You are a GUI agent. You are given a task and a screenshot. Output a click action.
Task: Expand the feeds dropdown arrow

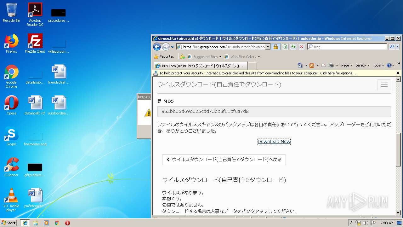[317, 66]
